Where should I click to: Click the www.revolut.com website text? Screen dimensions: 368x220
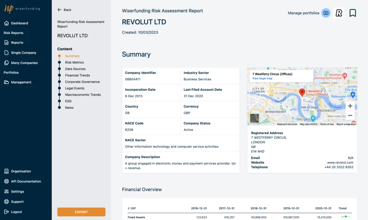[x=340, y=163]
